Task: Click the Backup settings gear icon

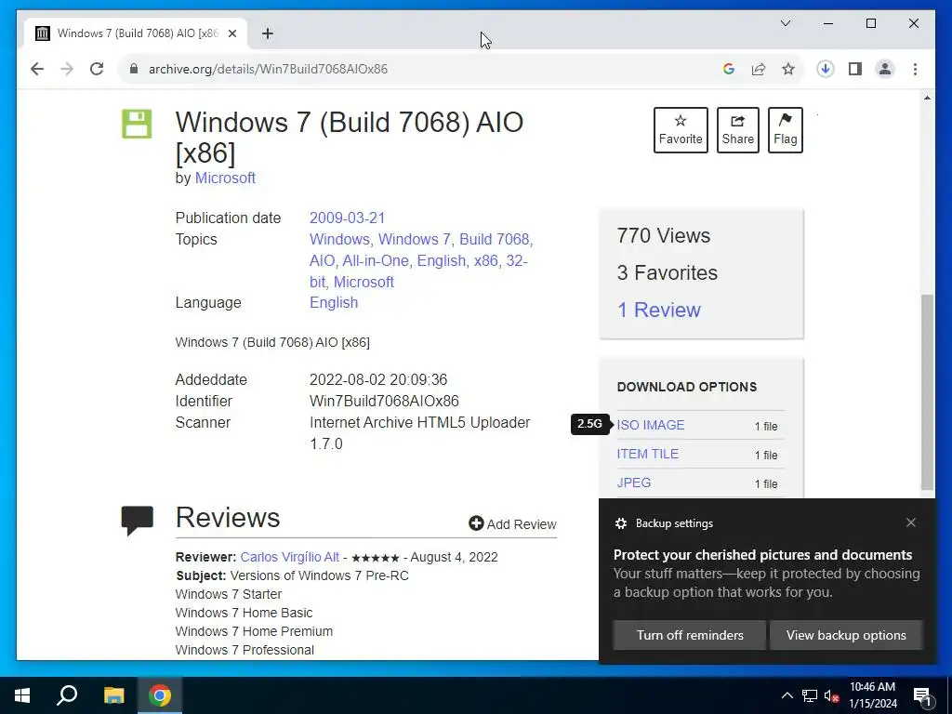Action: [x=620, y=523]
